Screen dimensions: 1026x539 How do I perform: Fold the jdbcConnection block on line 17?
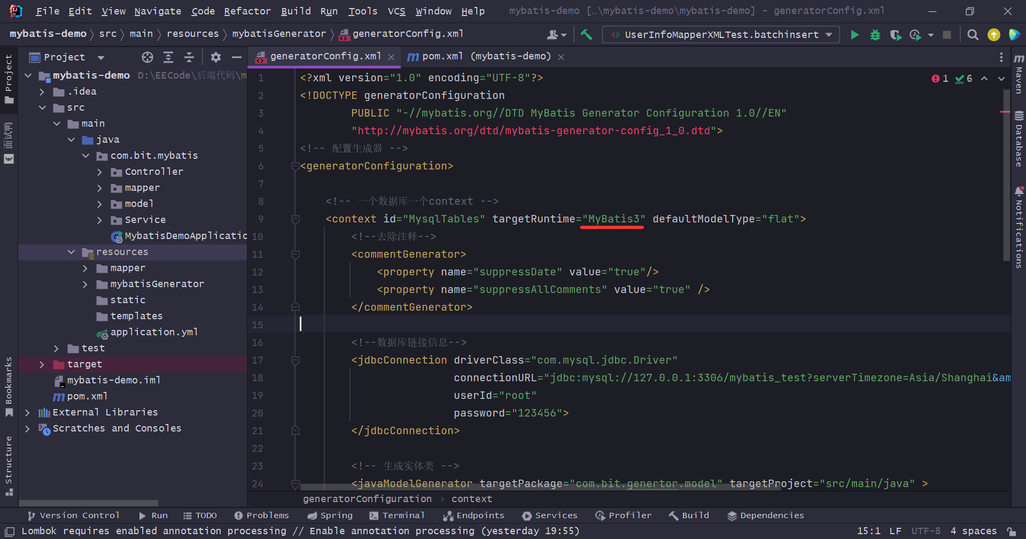295,360
